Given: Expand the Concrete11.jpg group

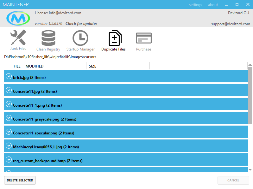Looking at the screenshot, I should [9, 91].
